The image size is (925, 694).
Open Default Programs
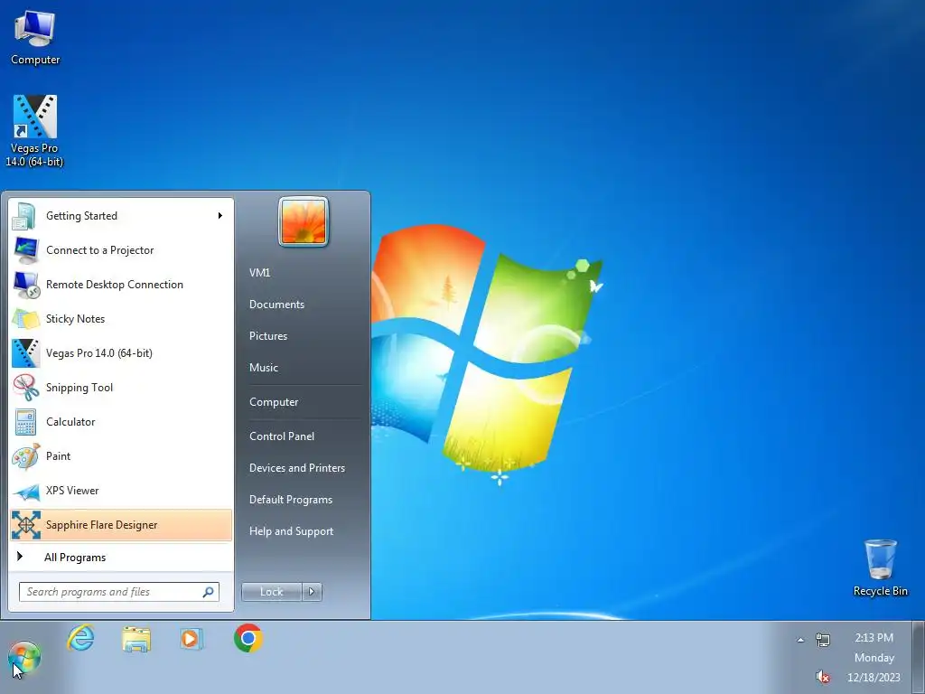[290, 500]
